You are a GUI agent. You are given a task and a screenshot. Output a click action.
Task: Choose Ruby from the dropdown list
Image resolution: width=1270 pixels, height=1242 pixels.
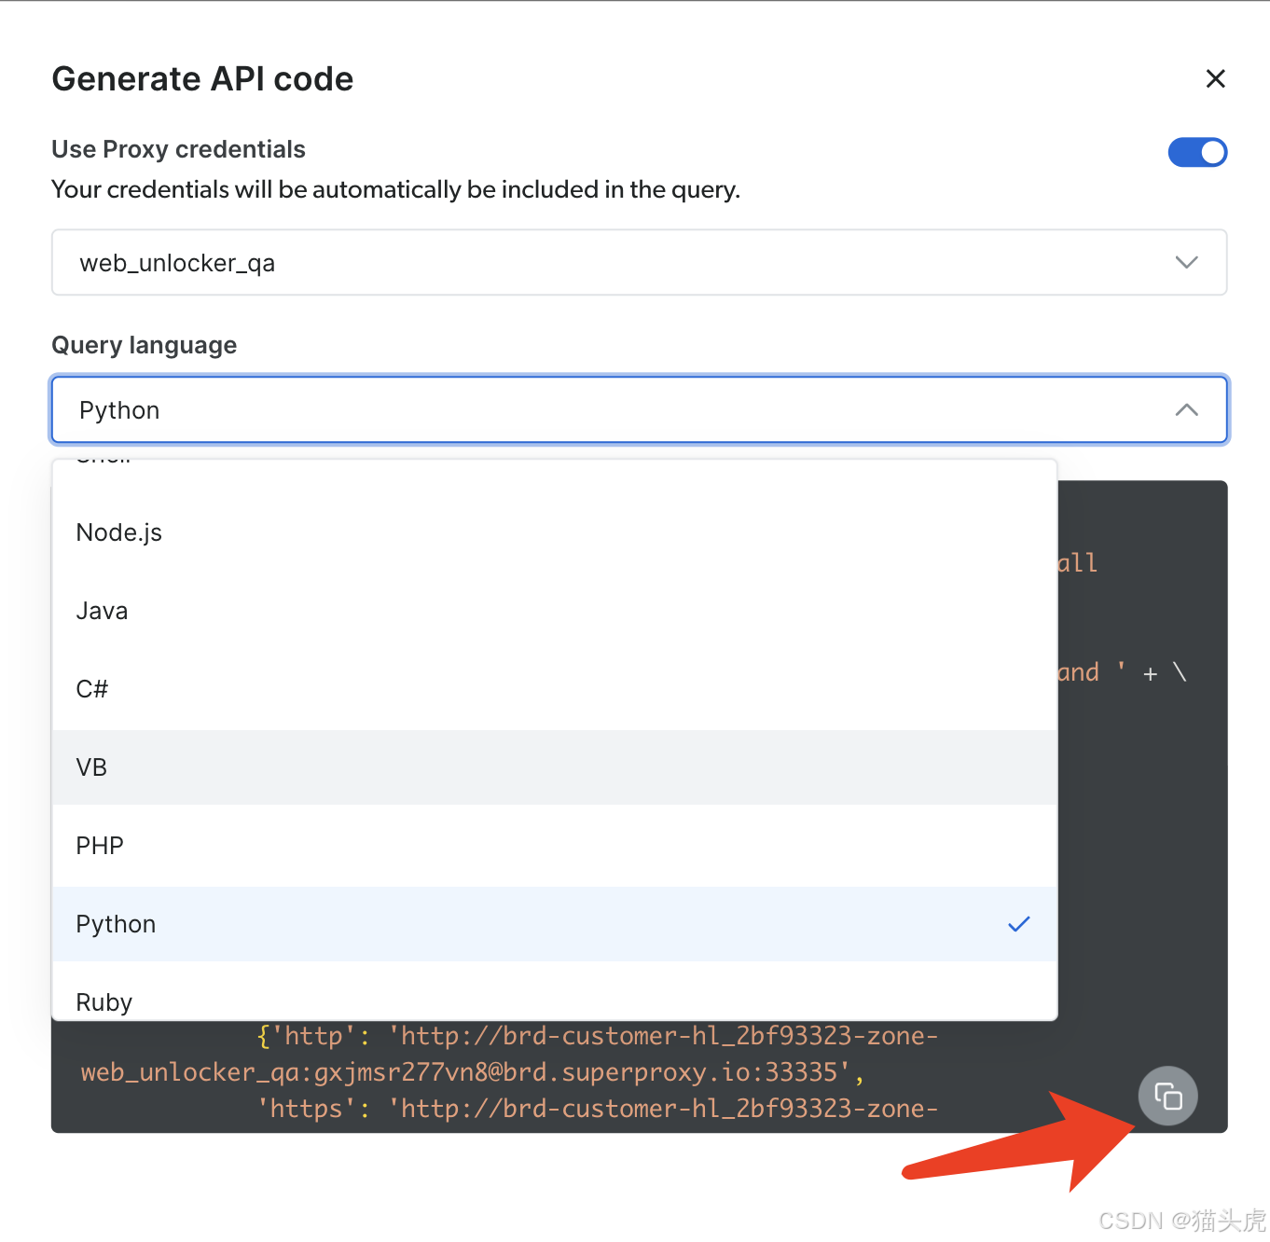click(x=104, y=1002)
